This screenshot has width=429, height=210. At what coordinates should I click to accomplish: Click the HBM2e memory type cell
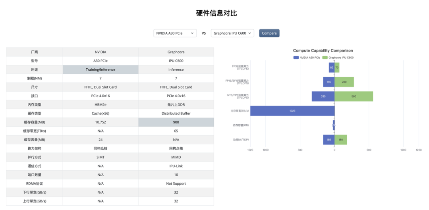pos(100,104)
